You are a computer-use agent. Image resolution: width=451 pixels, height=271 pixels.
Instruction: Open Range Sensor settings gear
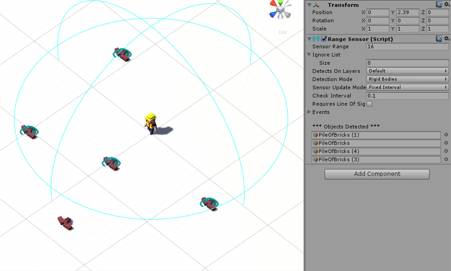447,39
